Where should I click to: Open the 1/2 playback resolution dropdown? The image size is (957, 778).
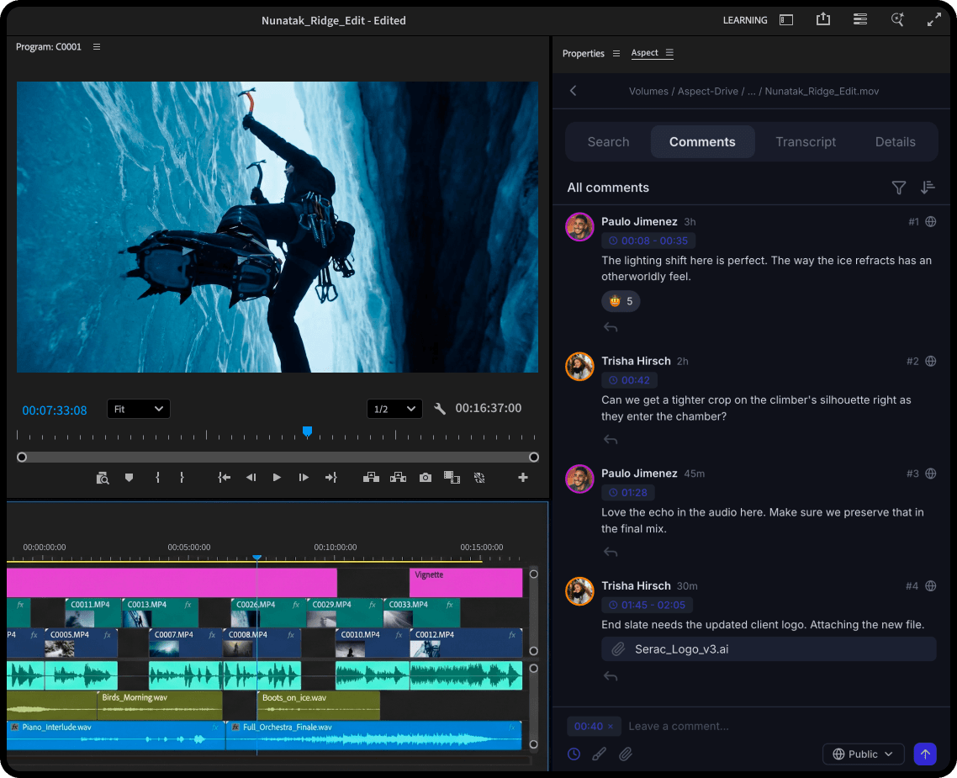click(394, 409)
